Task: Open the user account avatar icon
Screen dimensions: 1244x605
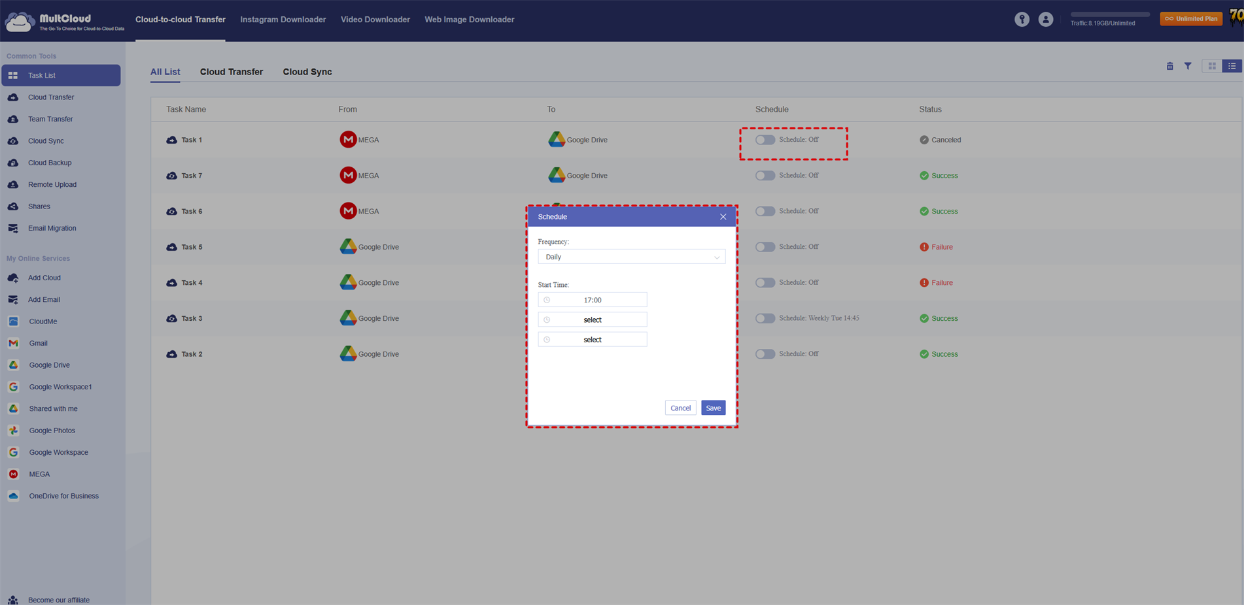Action: tap(1046, 20)
